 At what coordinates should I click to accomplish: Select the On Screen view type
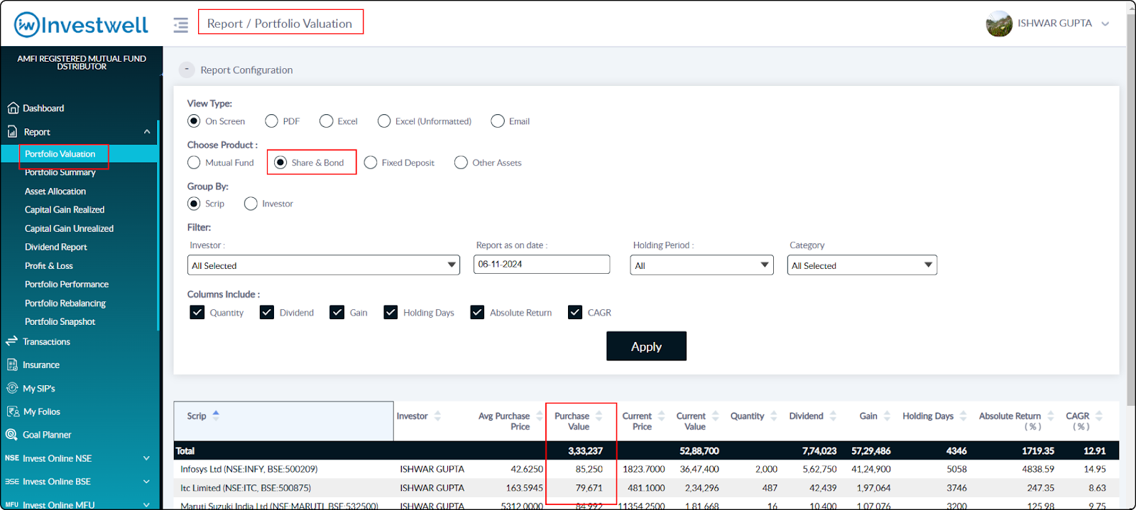point(194,121)
